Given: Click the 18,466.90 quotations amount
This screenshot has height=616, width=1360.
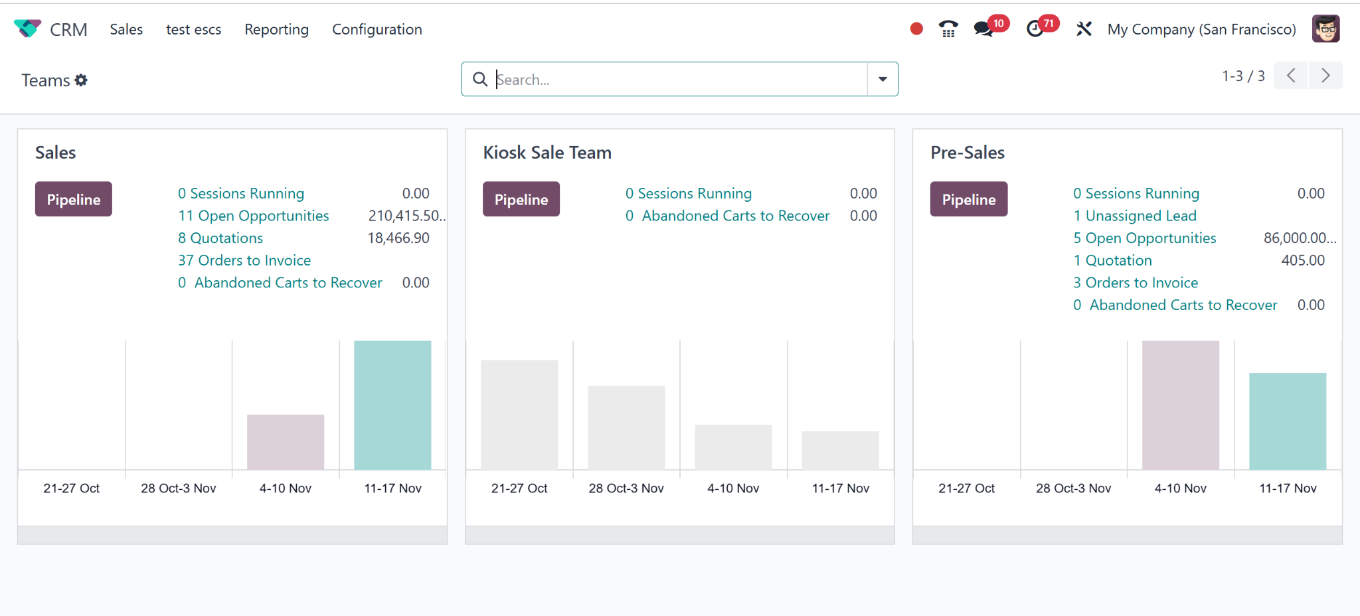Looking at the screenshot, I should pos(398,238).
